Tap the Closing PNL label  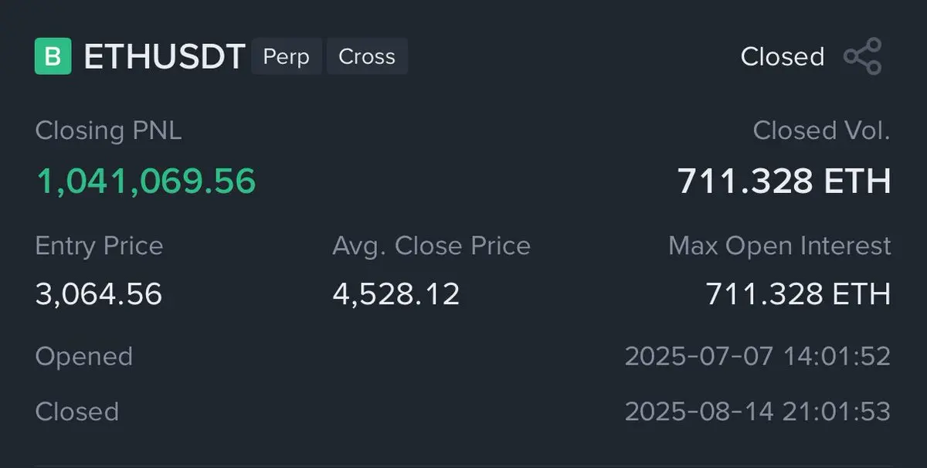tap(109, 131)
